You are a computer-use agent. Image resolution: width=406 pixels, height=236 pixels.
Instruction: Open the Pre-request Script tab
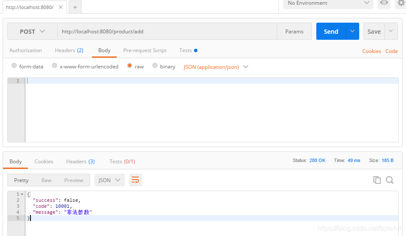coord(145,50)
